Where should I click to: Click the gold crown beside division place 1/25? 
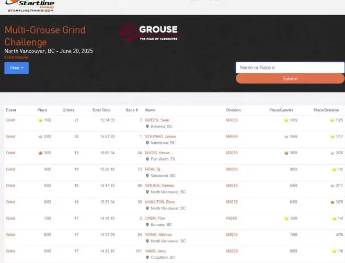(x=332, y=120)
